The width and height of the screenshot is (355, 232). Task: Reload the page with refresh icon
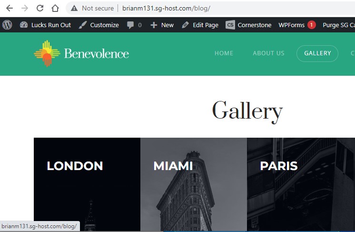tap(40, 8)
